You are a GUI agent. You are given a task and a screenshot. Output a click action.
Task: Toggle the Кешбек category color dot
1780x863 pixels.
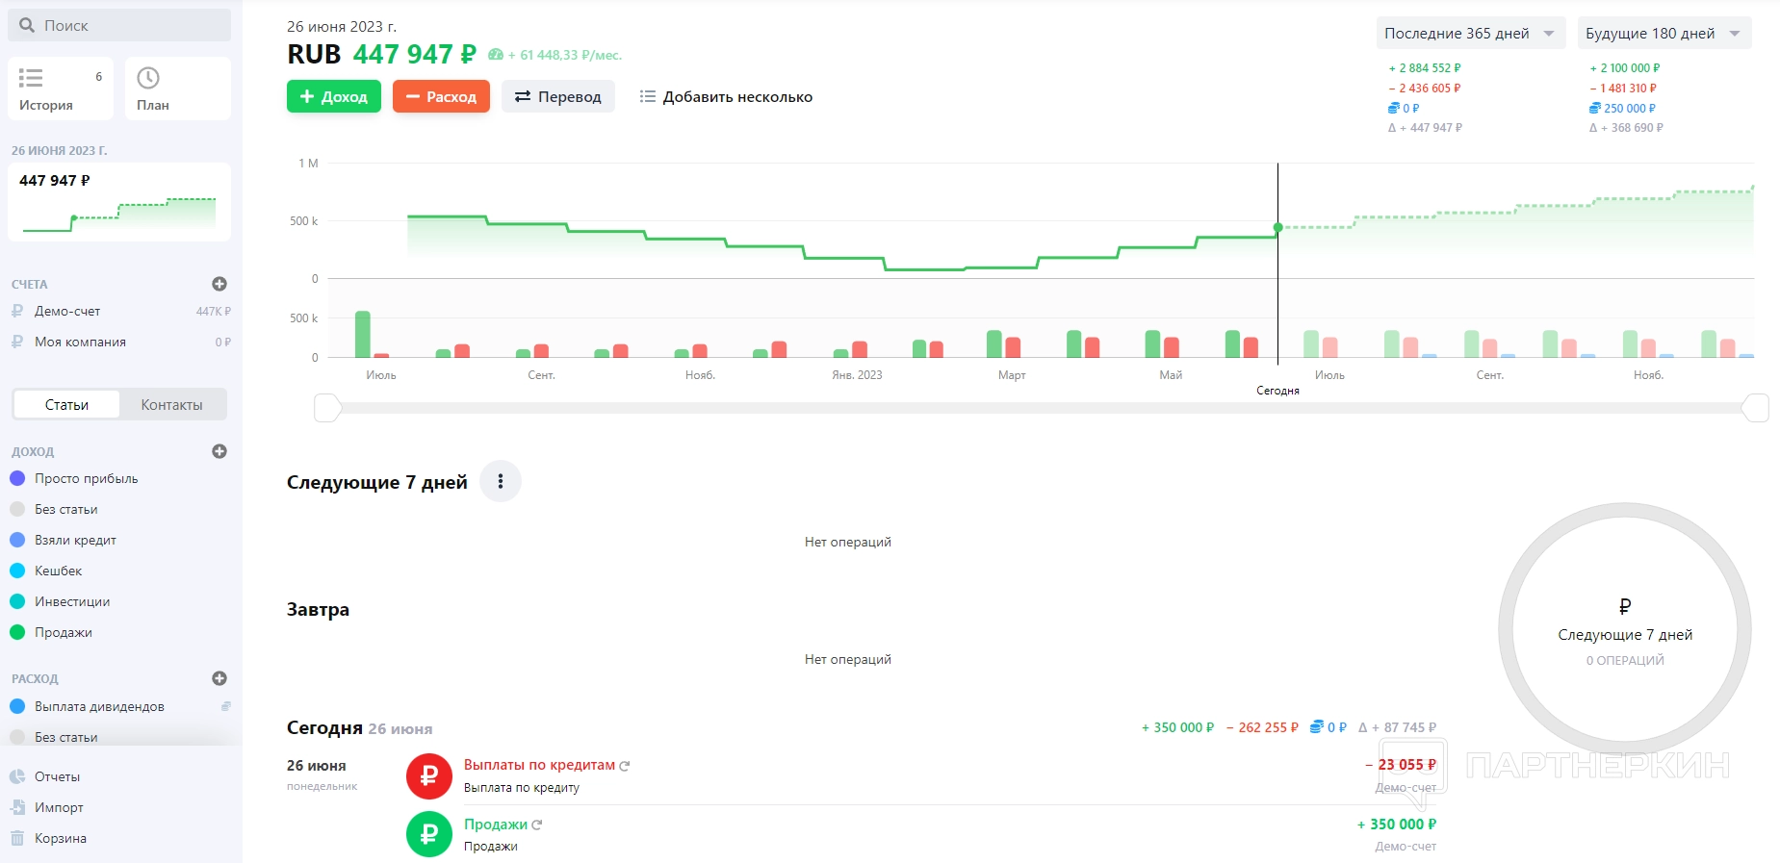coord(17,571)
